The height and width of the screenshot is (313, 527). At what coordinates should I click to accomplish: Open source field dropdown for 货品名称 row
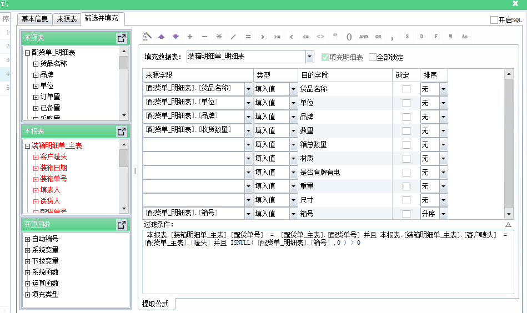pyautogui.click(x=248, y=89)
